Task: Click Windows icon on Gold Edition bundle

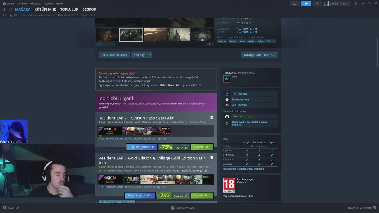Action: tap(212, 158)
